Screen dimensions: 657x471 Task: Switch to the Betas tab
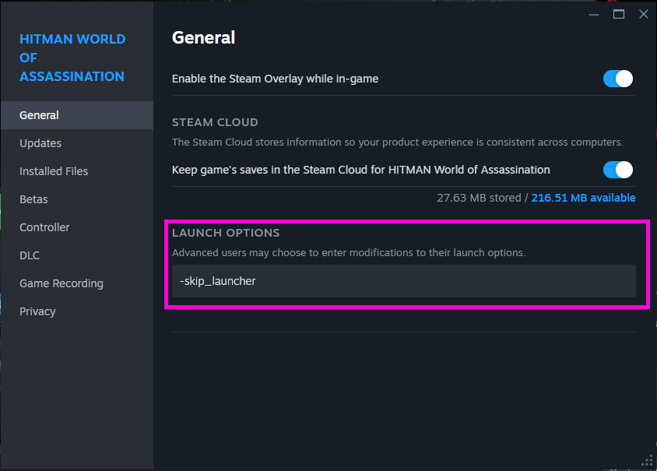pos(33,199)
